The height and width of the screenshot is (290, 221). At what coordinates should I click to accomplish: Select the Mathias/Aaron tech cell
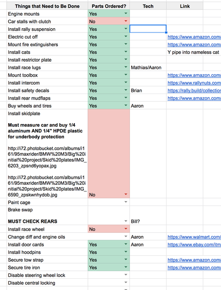[x=148, y=68]
